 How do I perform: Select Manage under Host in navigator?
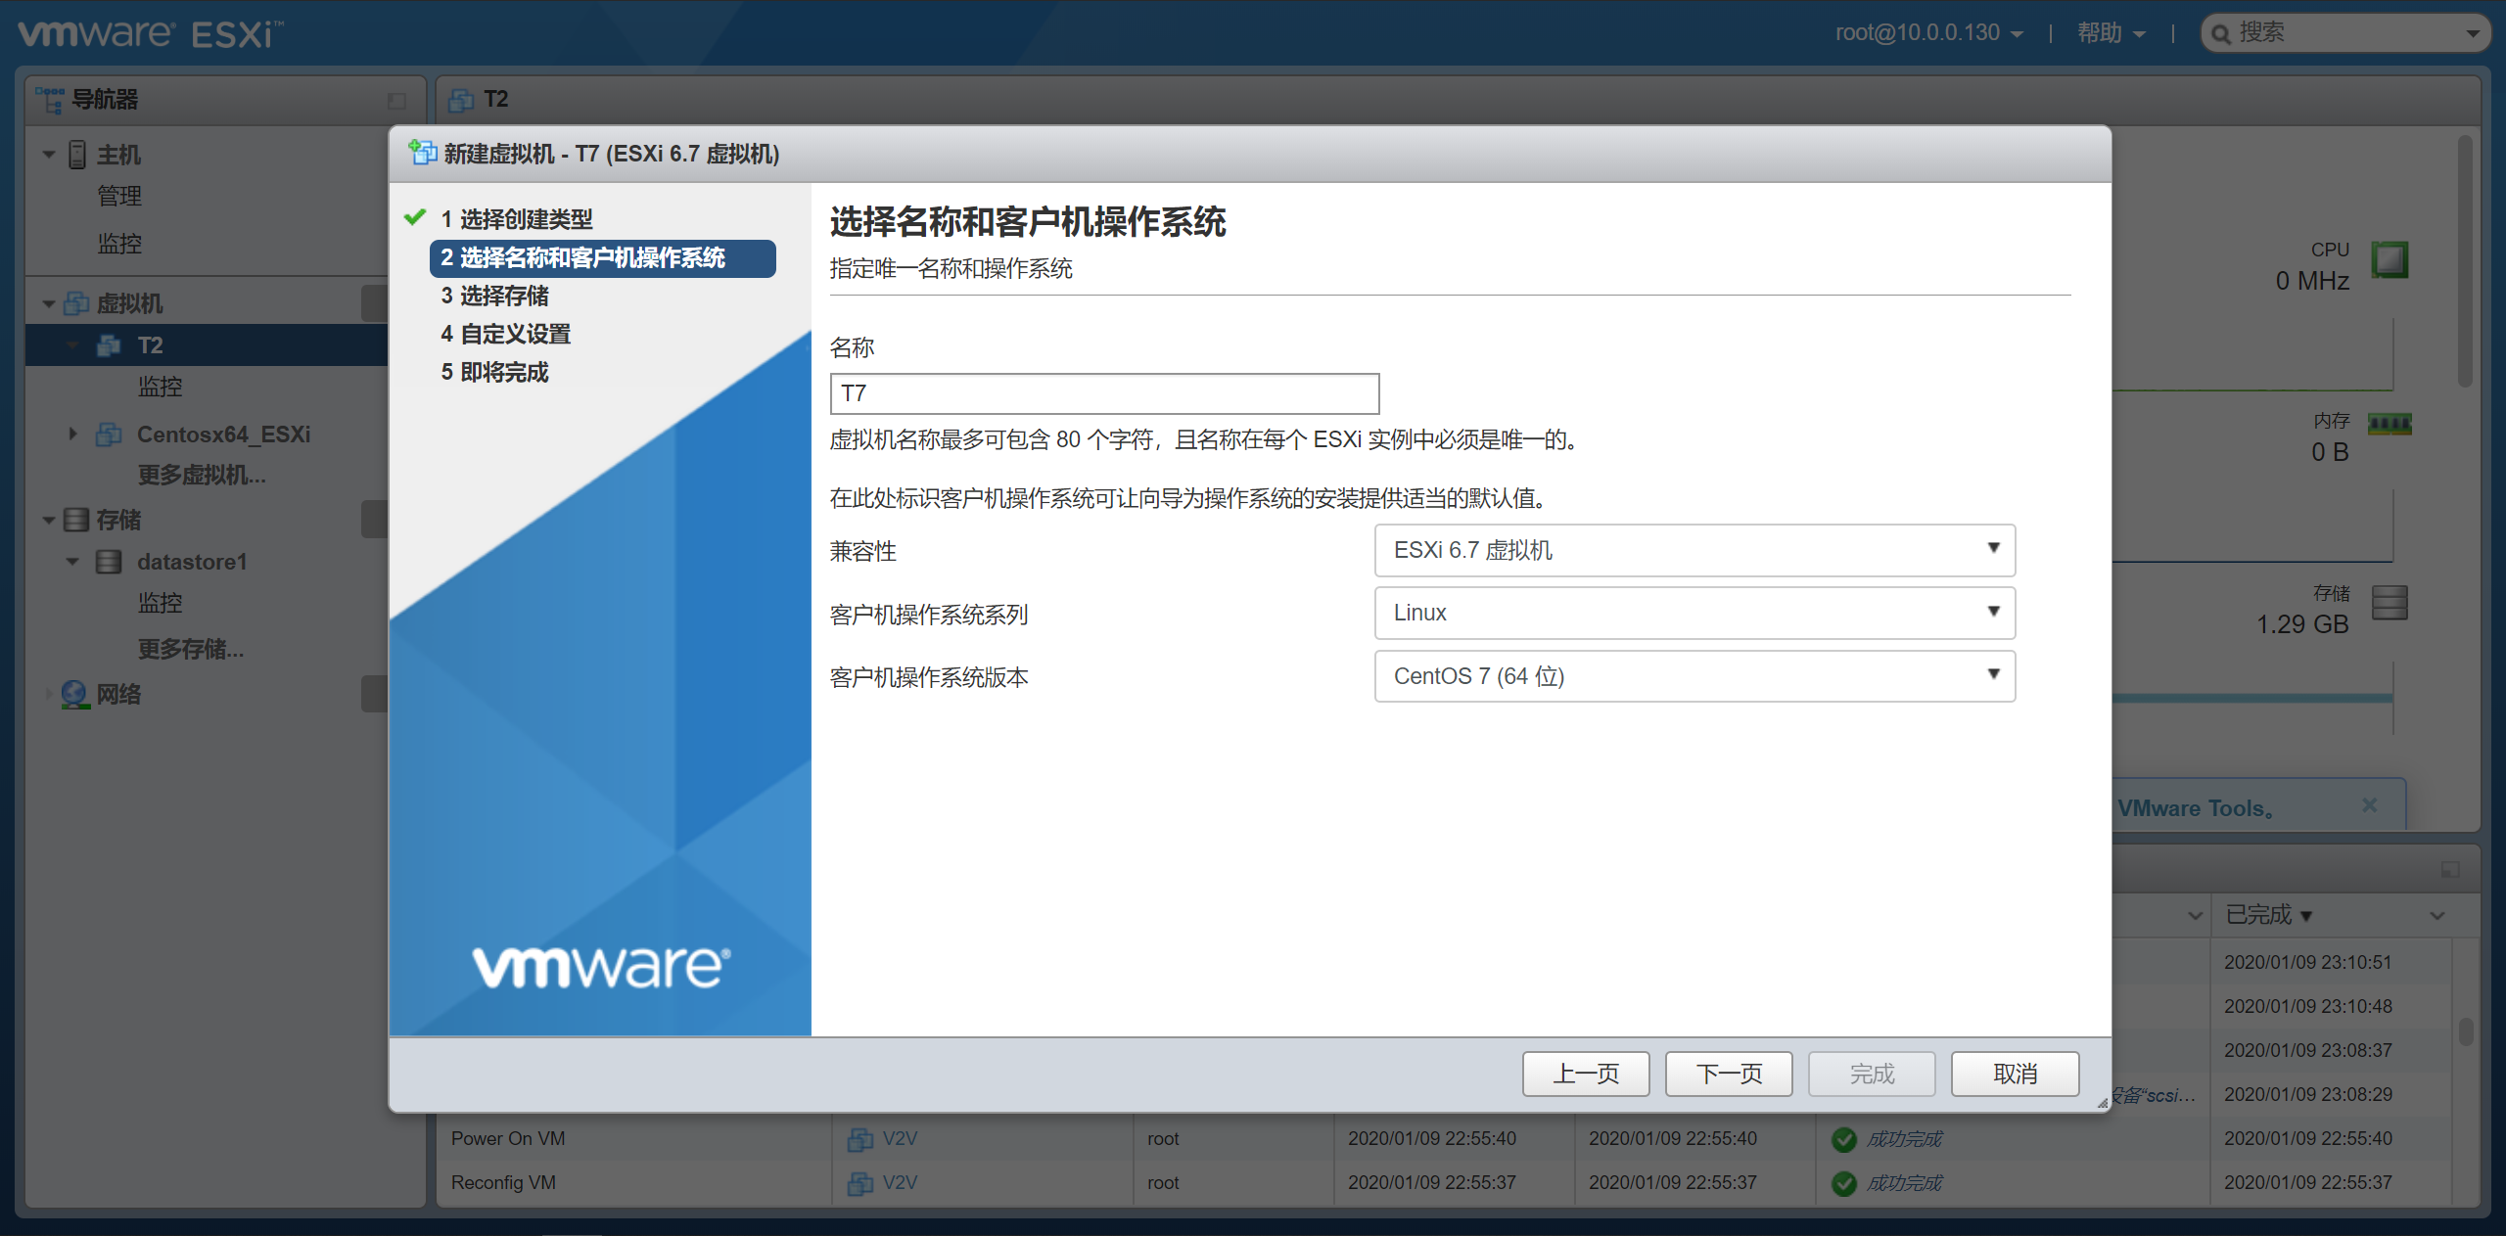119,197
